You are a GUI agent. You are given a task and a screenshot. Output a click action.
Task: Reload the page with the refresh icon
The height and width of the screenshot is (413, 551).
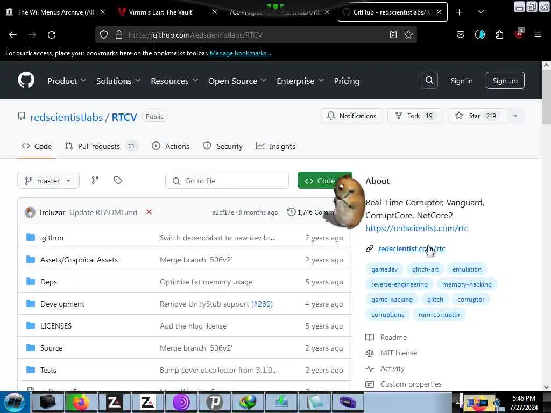tap(52, 34)
